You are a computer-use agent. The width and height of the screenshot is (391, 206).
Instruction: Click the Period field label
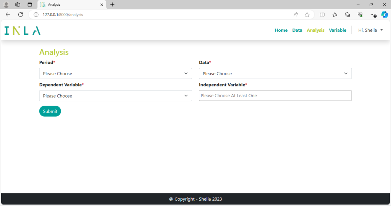point(47,63)
